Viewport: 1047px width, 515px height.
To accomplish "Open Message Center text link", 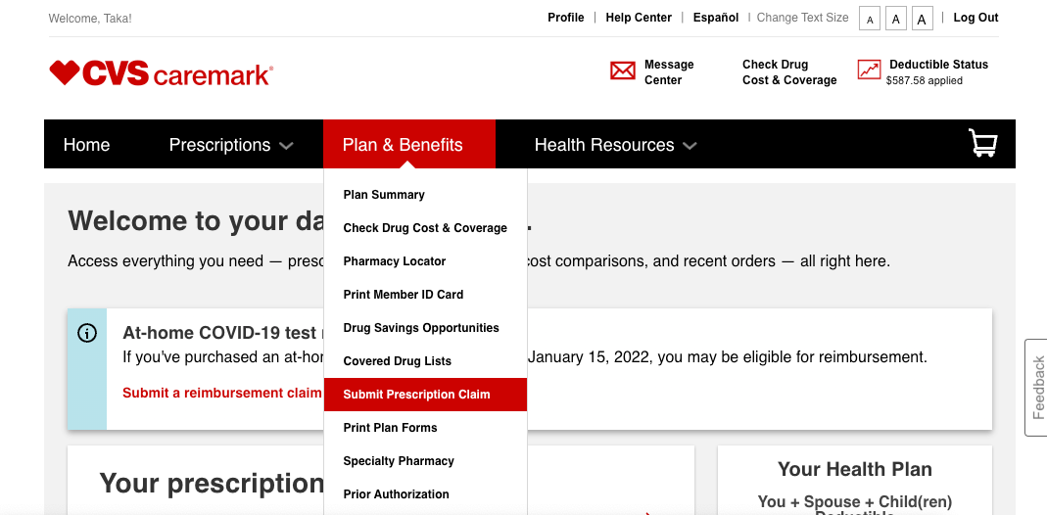I will 669,72.
